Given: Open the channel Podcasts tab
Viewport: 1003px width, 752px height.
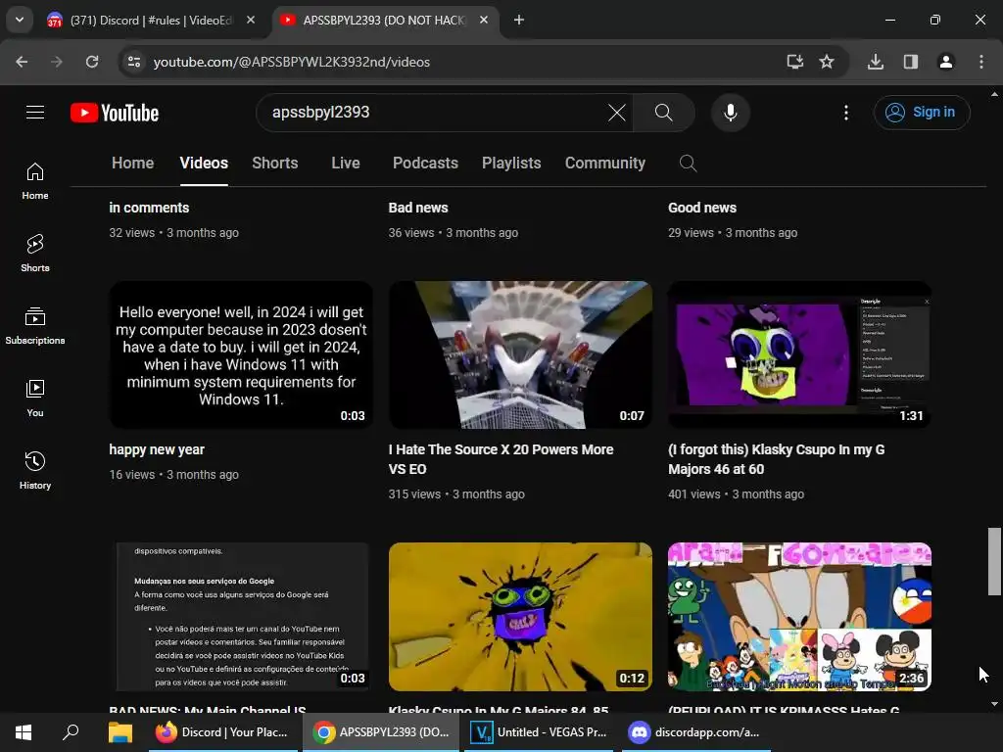Looking at the screenshot, I should coord(425,164).
